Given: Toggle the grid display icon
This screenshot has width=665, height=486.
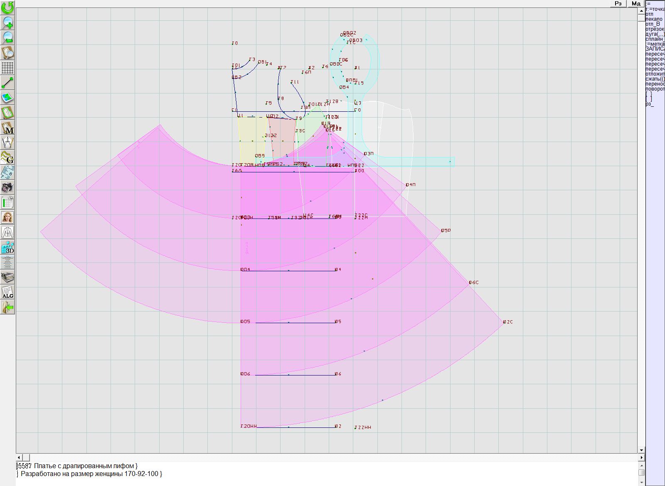Looking at the screenshot, I should 7,67.
